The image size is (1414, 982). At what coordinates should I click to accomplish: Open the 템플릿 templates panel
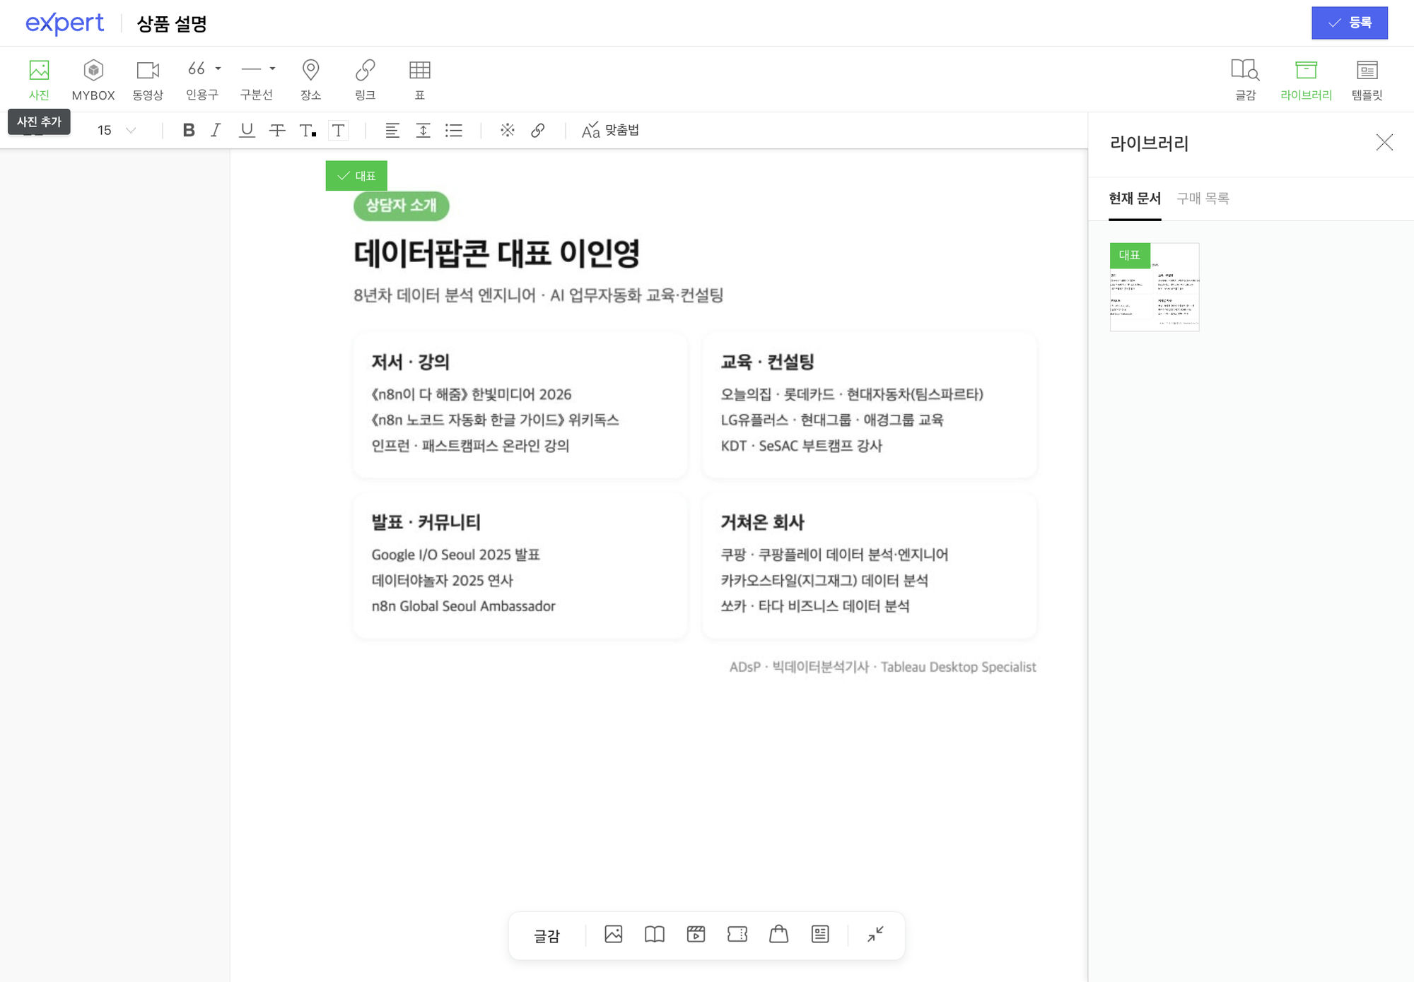point(1367,79)
